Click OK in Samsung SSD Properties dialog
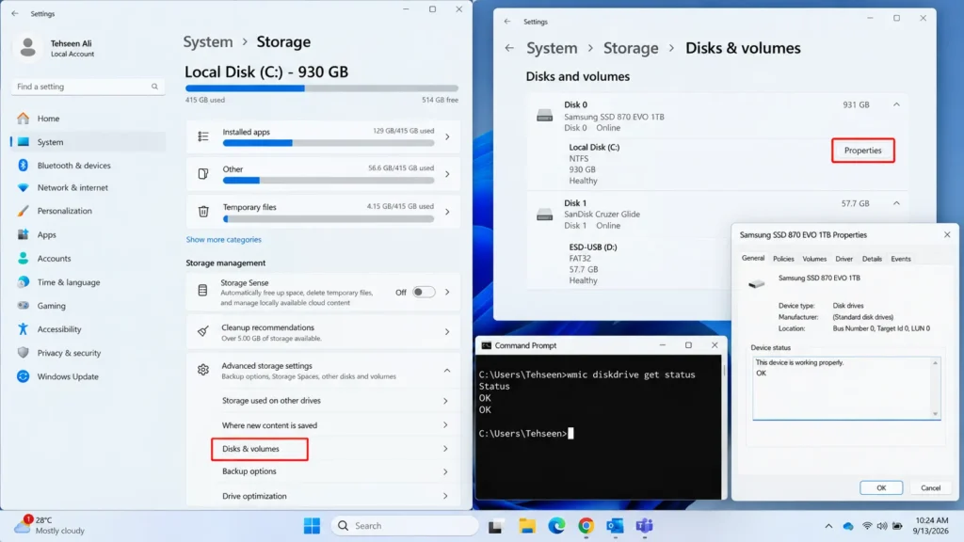The height and width of the screenshot is (542, 964). coord(881,488)
